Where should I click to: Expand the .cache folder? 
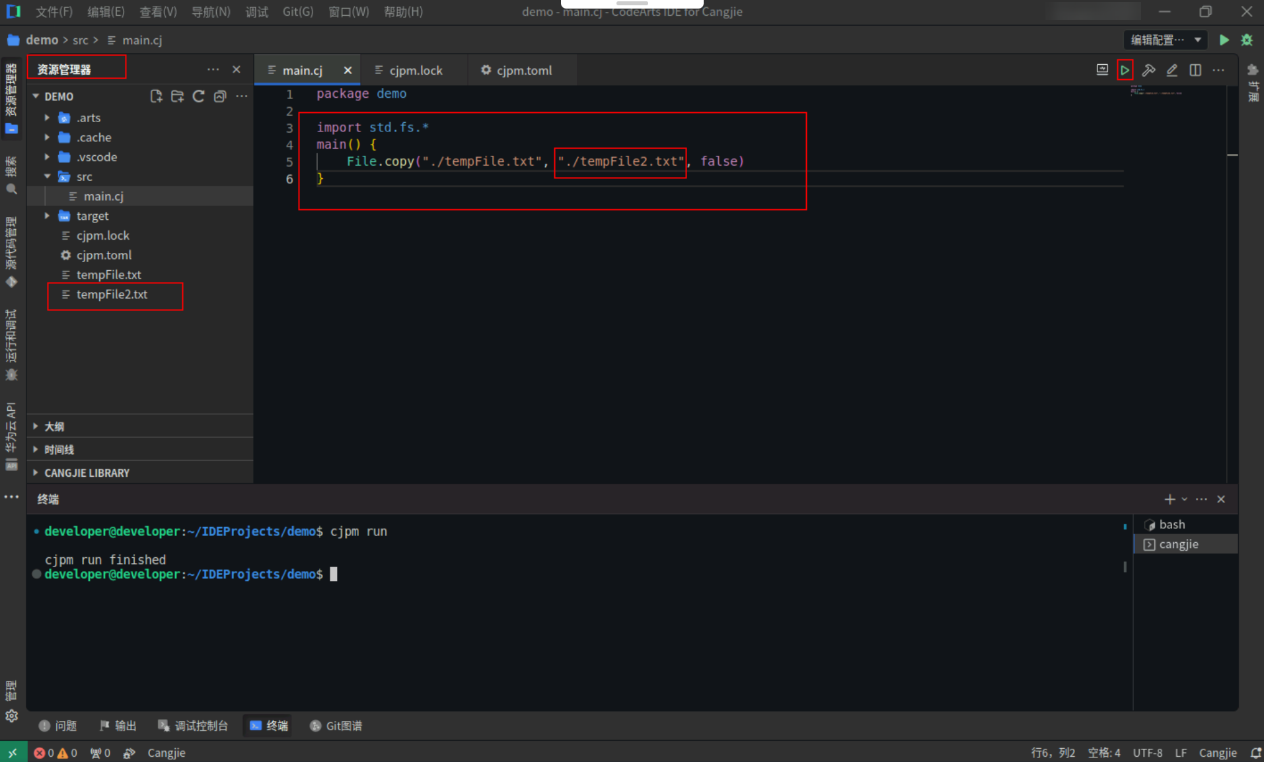click(47, 137)
